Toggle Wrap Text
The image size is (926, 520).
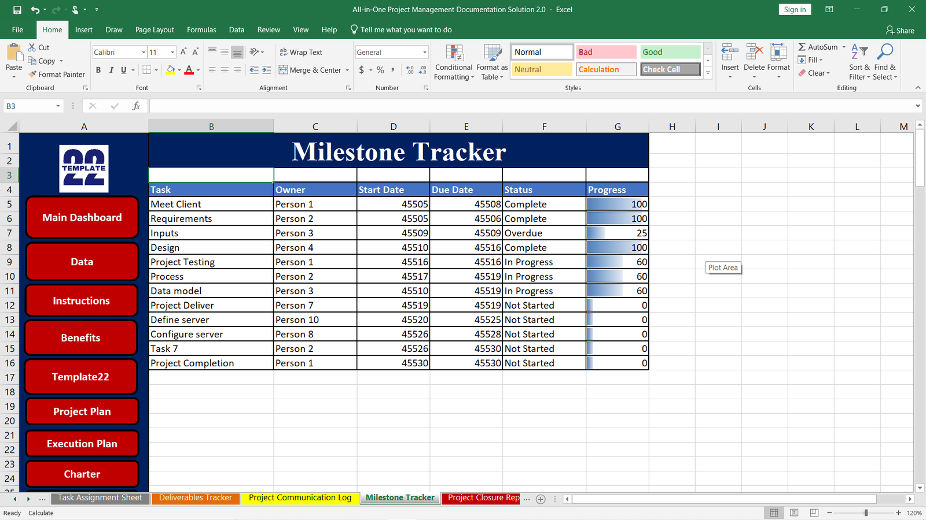coord(300,52)
